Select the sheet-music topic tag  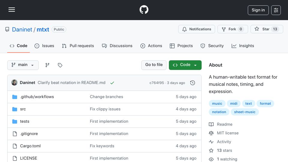click(x=245, y=112)
